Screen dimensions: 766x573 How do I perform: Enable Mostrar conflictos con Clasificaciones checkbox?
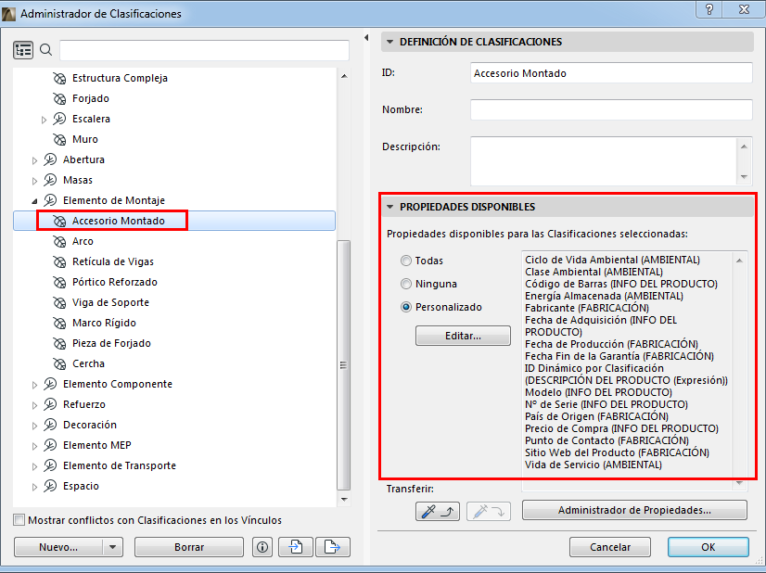[19, 520]
